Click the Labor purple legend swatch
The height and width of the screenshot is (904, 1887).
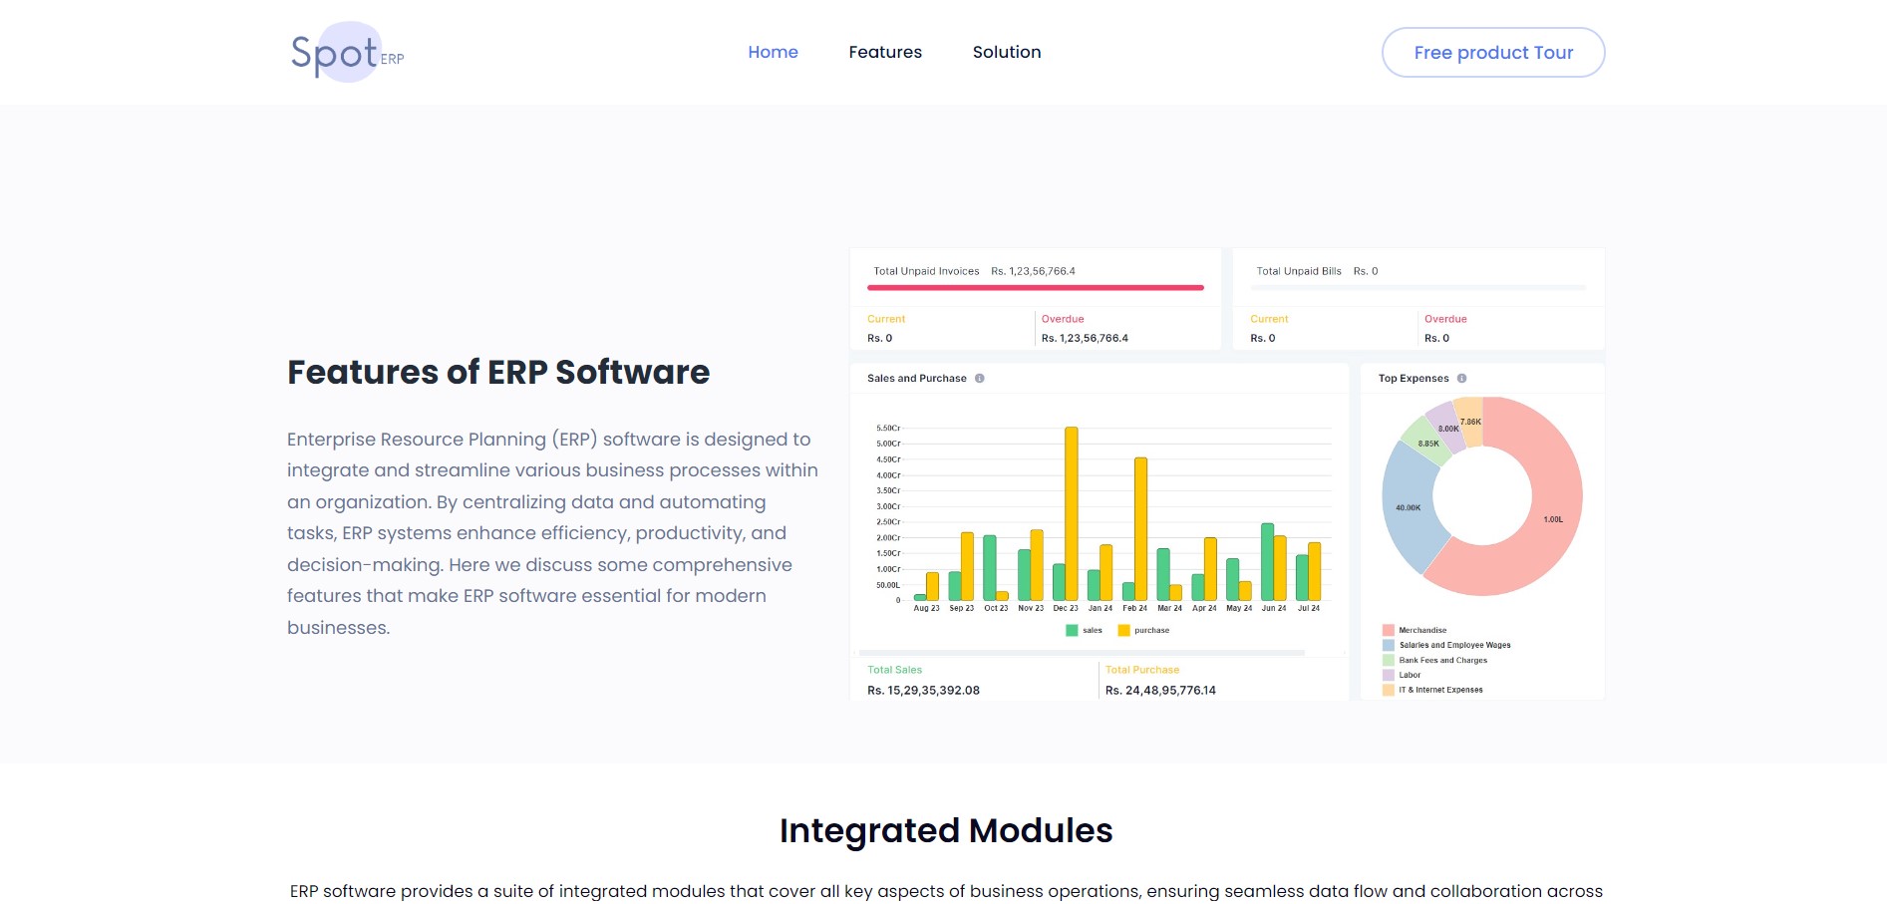(x=1388, y=675)
